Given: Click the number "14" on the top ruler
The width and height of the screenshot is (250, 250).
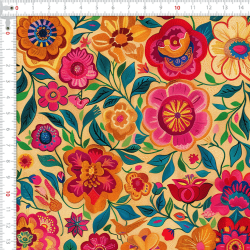Looking at the screenshot, I should tap(241, 7).
